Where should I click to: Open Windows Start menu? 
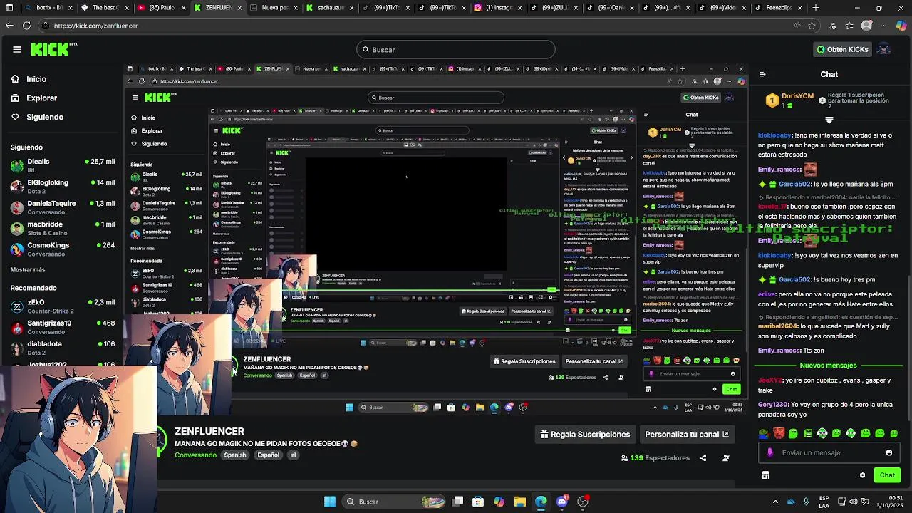point(330,502)
